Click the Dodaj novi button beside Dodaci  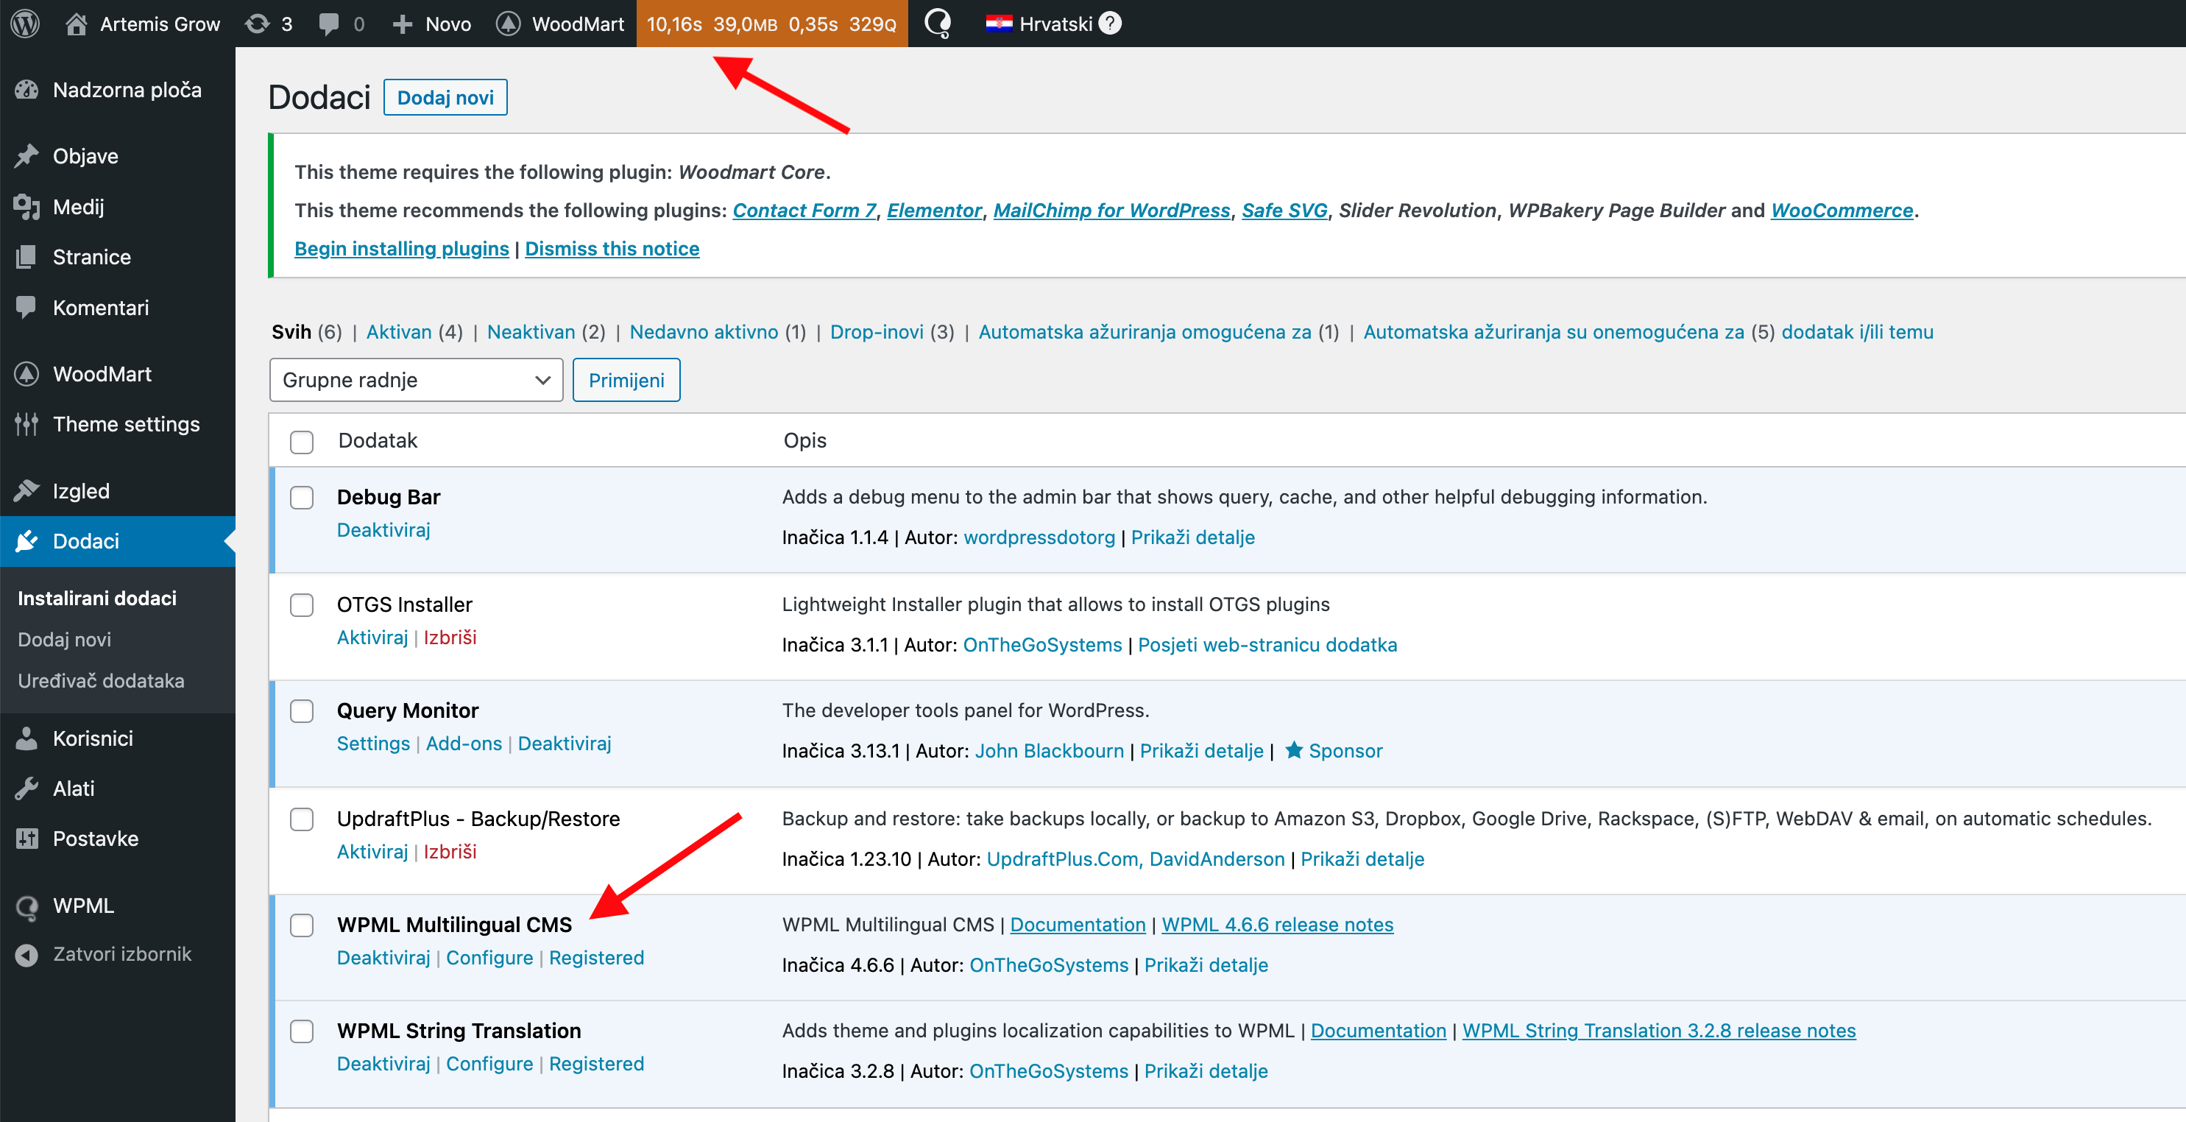coord(445,98)
